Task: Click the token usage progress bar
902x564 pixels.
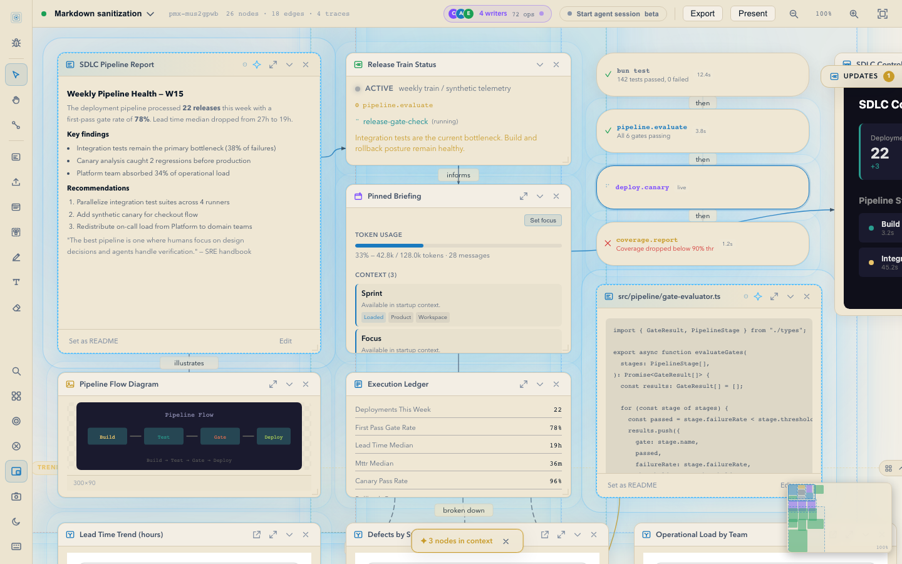Action: tap(459, 246)
